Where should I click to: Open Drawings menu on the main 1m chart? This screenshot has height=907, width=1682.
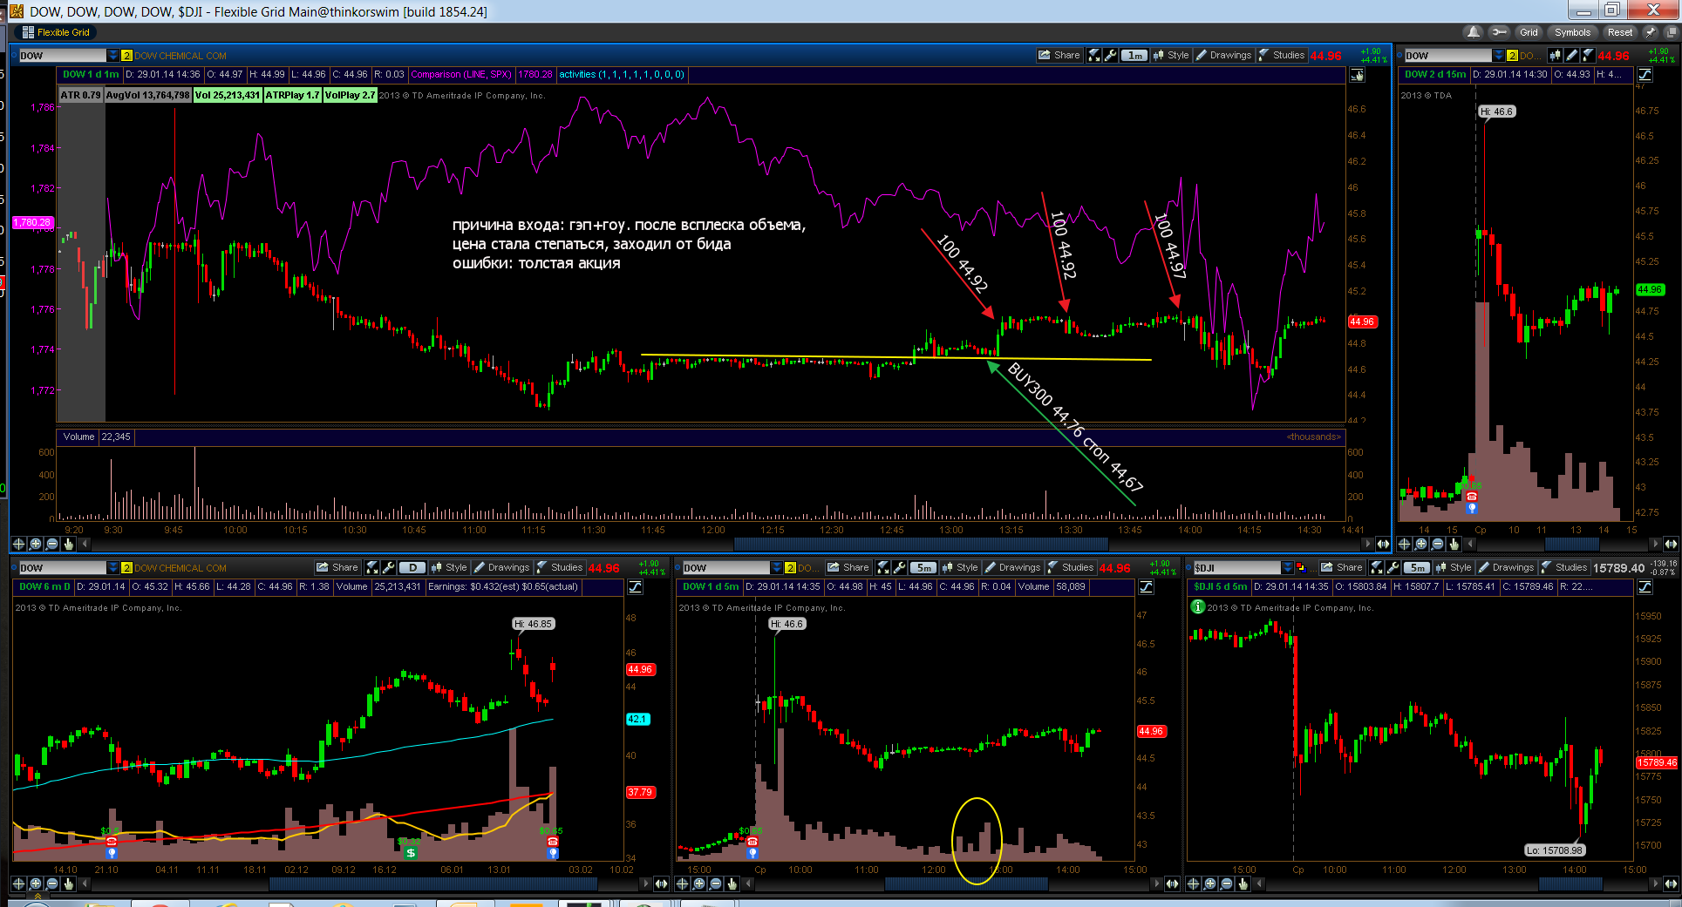click(x=1224, y=55)
